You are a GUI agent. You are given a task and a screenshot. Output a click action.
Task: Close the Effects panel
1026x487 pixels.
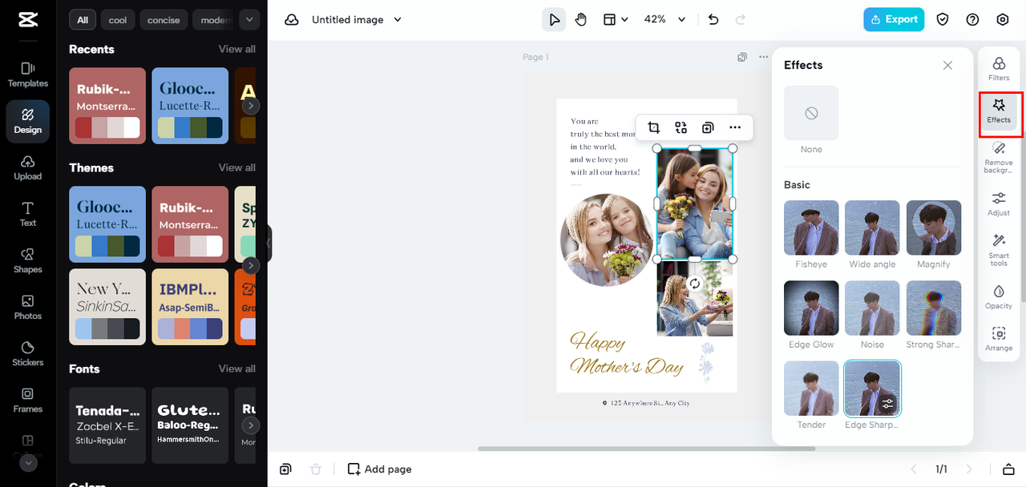point(948,65)
